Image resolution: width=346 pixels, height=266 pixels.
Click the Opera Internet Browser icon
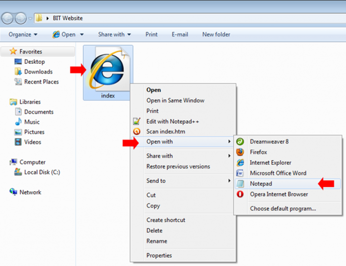click(x=240, y=194)
